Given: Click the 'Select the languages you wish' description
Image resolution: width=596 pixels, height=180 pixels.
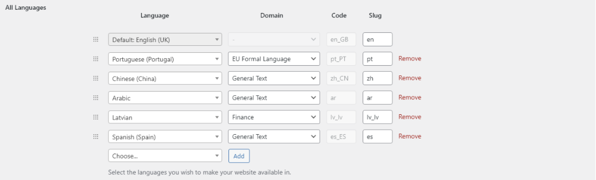Looking at the screenshot, I should click(199, 172).
